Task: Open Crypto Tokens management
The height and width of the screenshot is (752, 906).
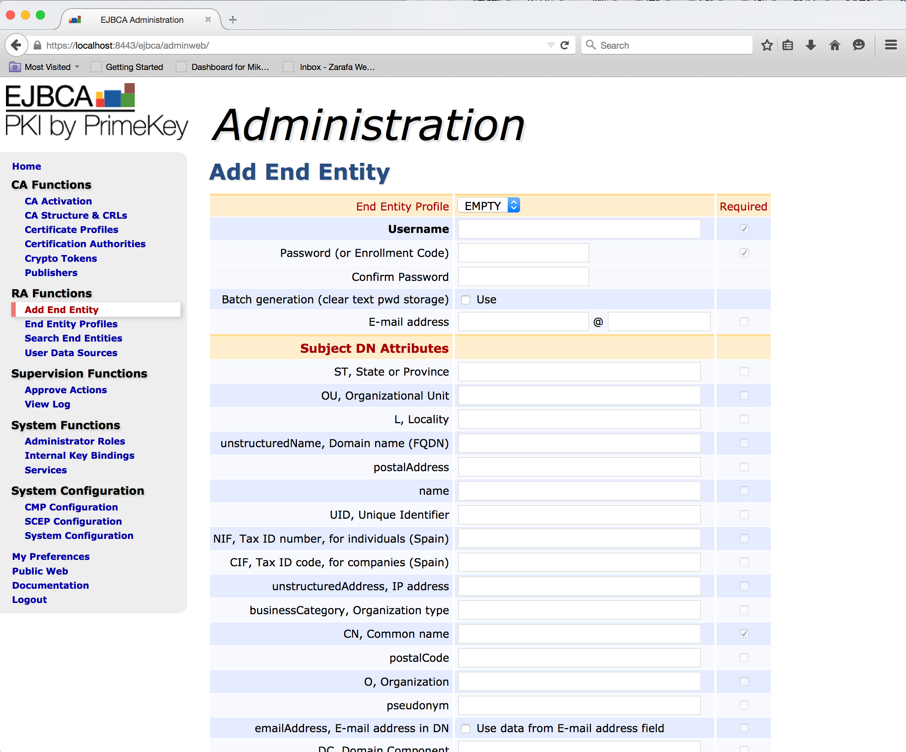Action: pyautogui.click(x=61, y=258)
